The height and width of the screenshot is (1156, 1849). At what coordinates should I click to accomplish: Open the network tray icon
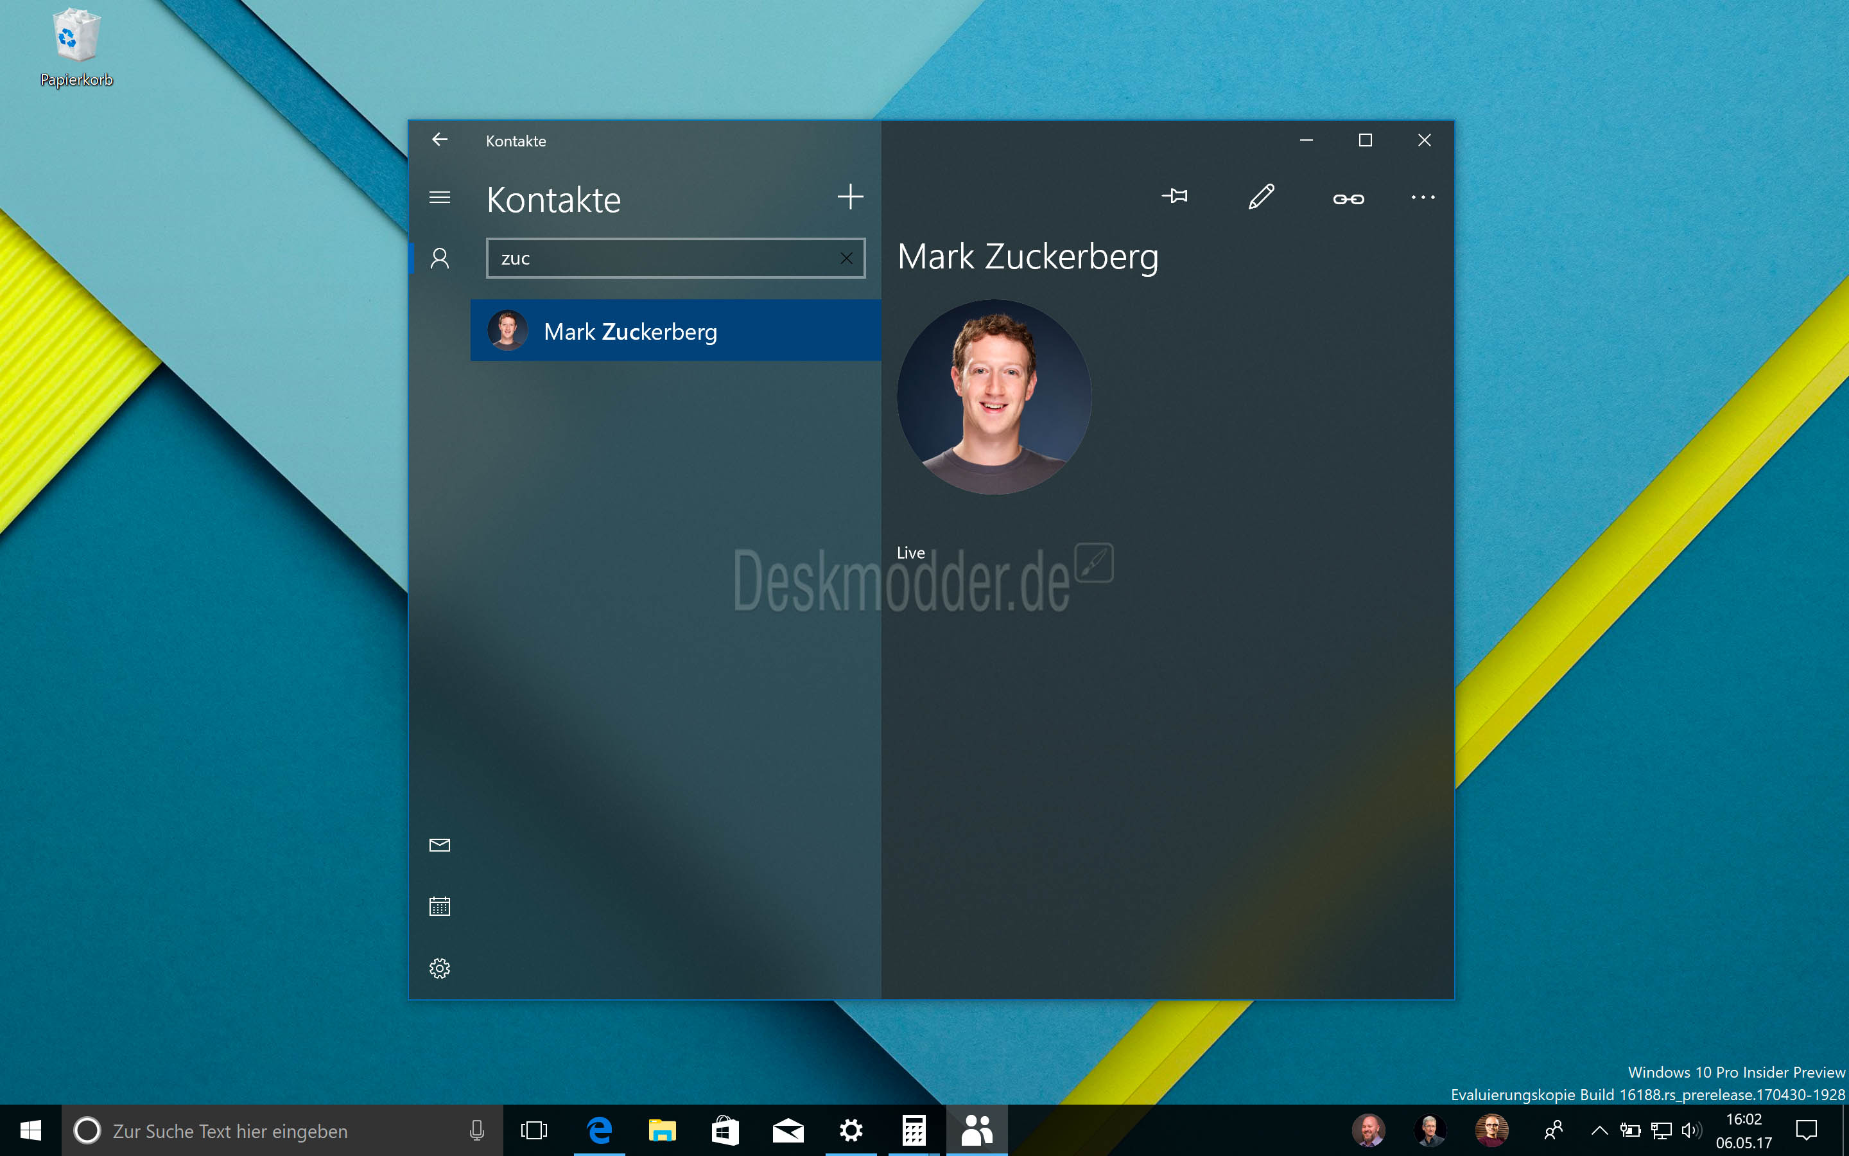coord(1661,1130)
